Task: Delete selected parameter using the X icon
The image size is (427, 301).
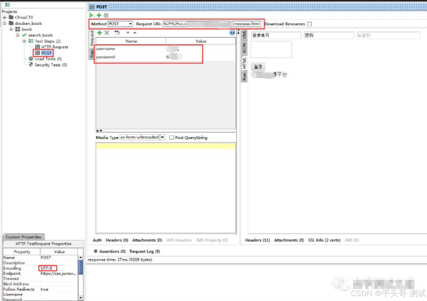Action: point(107,33)
